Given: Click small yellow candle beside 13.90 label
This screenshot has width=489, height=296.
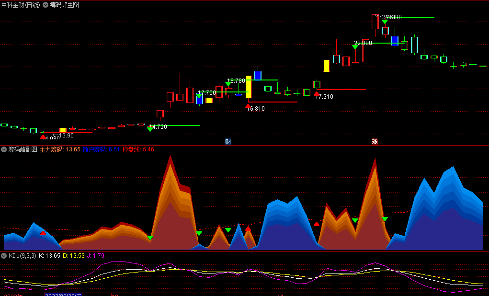Looking at the screenshot, I should (x=63, y=130).
